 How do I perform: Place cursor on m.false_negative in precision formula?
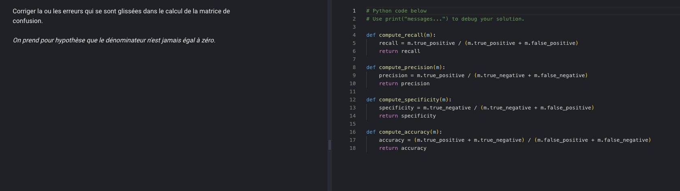559,76
